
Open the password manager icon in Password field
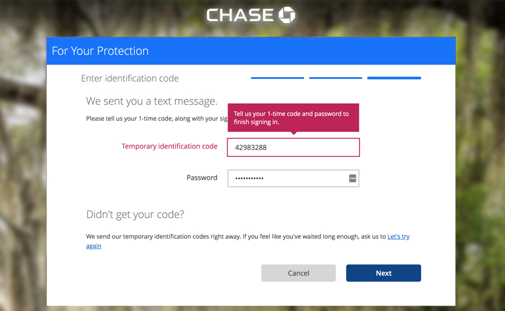pos(353,179)
